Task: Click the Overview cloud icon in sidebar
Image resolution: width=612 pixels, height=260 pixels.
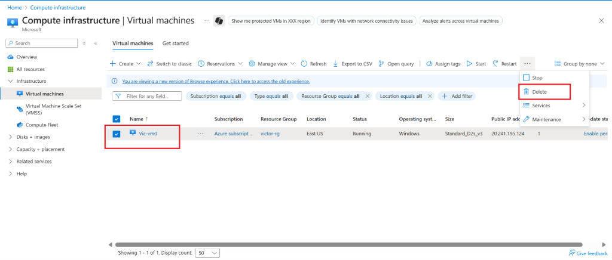Action: 11,57
